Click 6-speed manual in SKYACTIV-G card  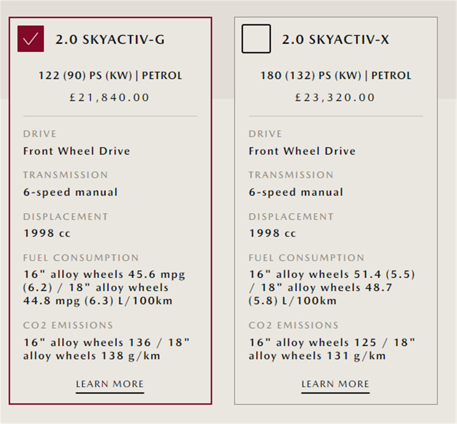(x=70, y=192)
